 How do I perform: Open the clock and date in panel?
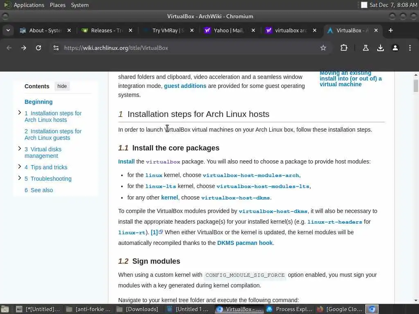(x=393, y=5)
